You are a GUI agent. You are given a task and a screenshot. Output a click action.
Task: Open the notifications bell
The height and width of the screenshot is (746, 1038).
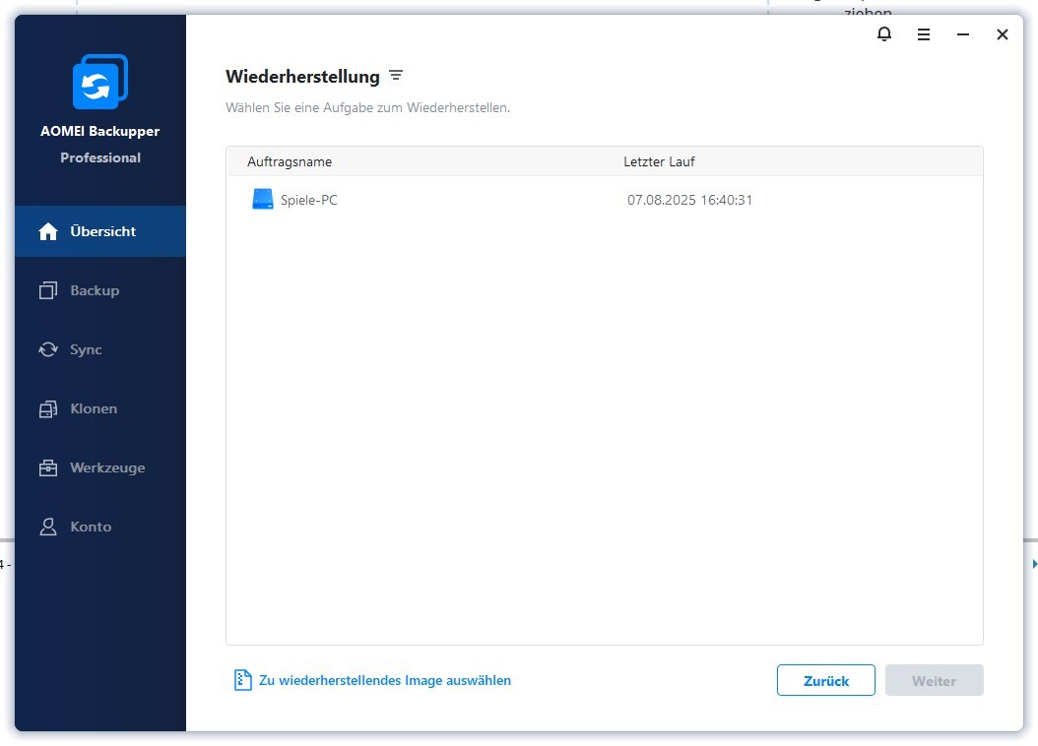coord(883,34)
